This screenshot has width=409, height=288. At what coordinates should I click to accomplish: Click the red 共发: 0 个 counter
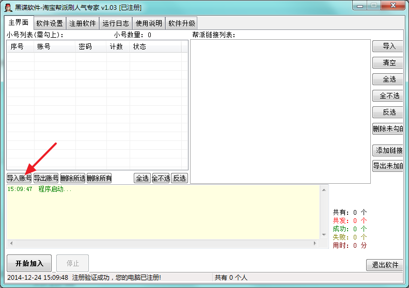click(350, 220)
